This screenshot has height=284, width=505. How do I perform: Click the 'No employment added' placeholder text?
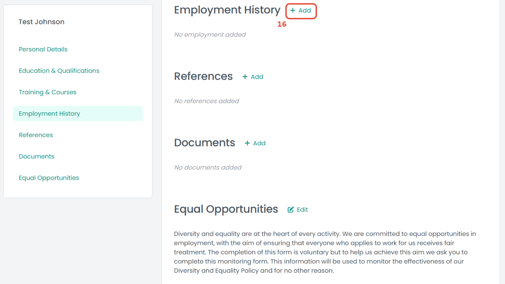[210, 34]
